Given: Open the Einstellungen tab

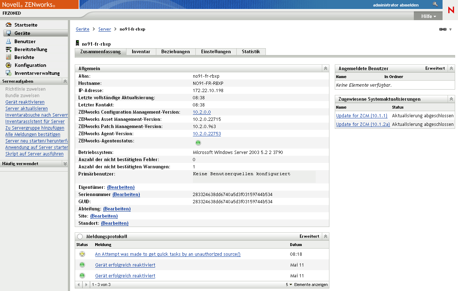Looking at the screenshot, I should pos(216,52).
